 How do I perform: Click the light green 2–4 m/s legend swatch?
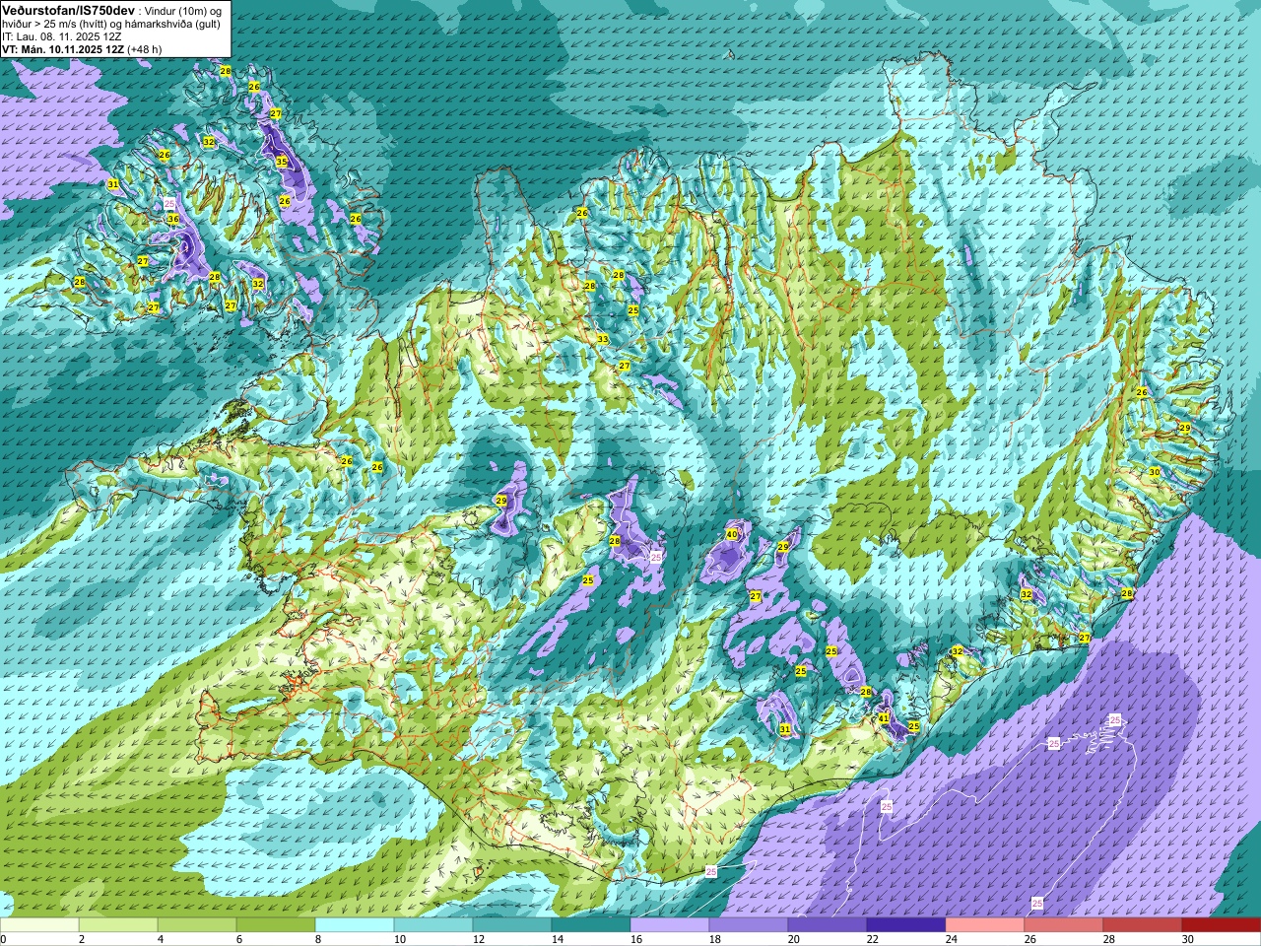point(118,924)
